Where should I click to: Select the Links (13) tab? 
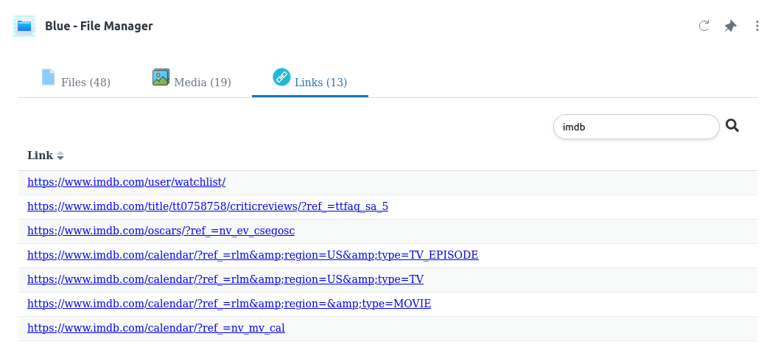coord(310,79)
